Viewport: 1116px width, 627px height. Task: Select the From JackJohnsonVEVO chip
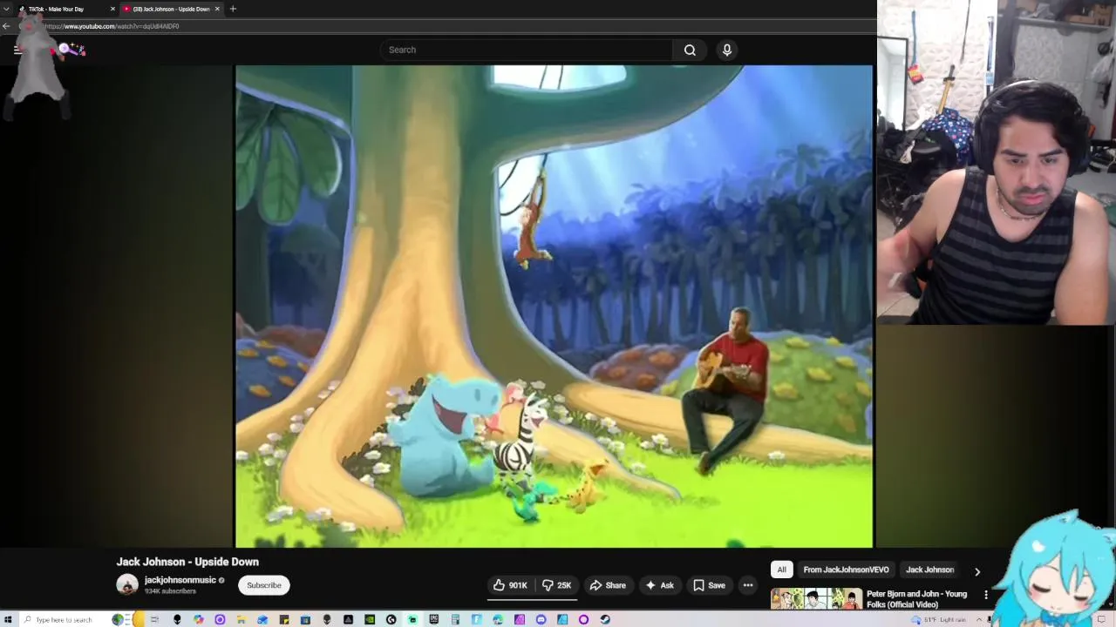pyautogui.click(x=846, y=570)
